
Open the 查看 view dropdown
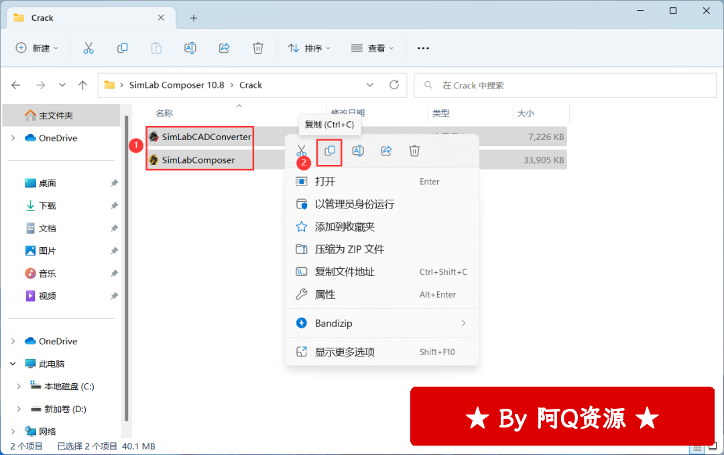click(372, 48)
